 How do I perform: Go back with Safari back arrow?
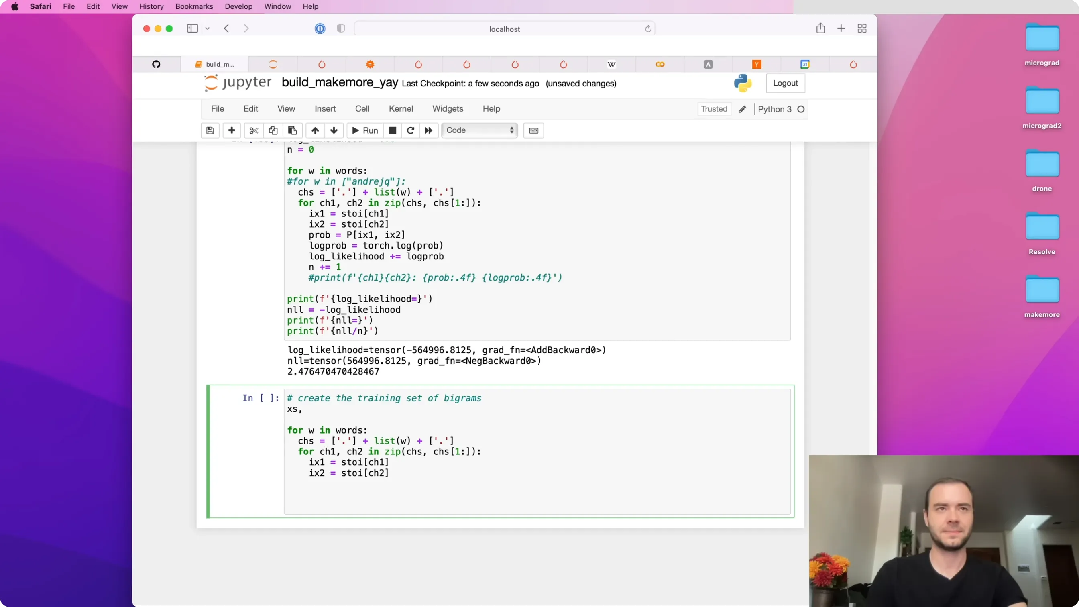pyautogui.click(x=227, y=29)
